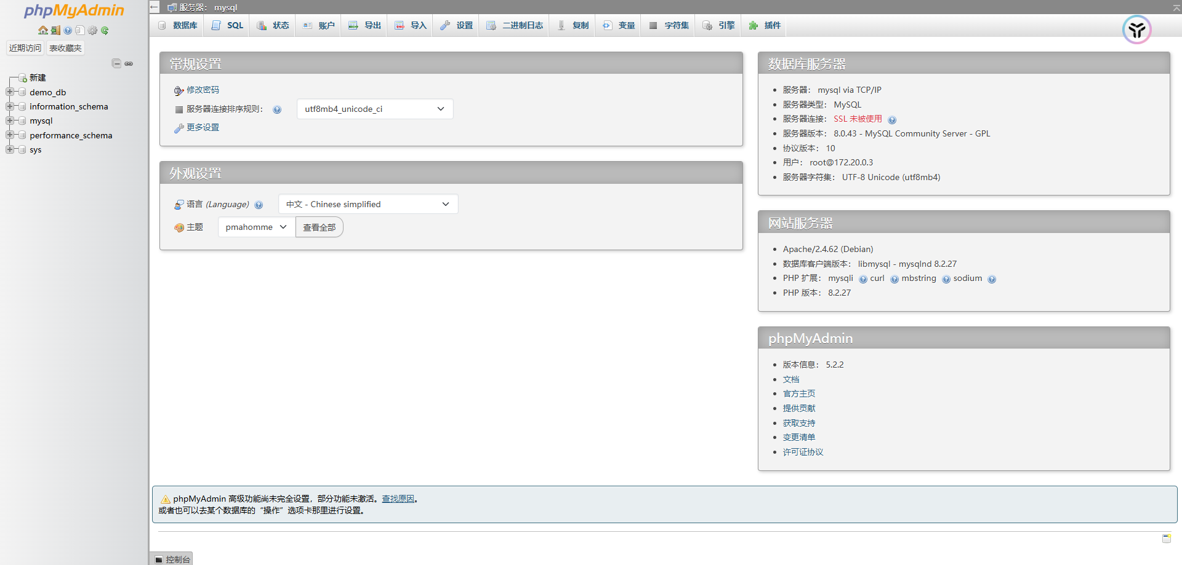Toggle link with main panel chain icon
1182x565 pixels.
point(129,63)
